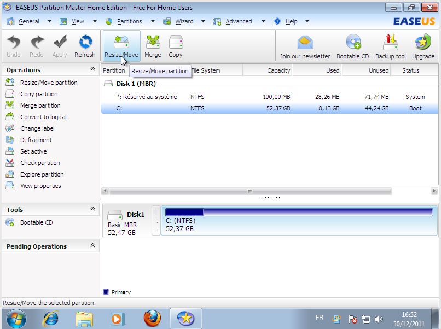Viewport: 441px width, 329px height.
Task: Click the Undo toolbar icon
Action: (x=14, y=42)
